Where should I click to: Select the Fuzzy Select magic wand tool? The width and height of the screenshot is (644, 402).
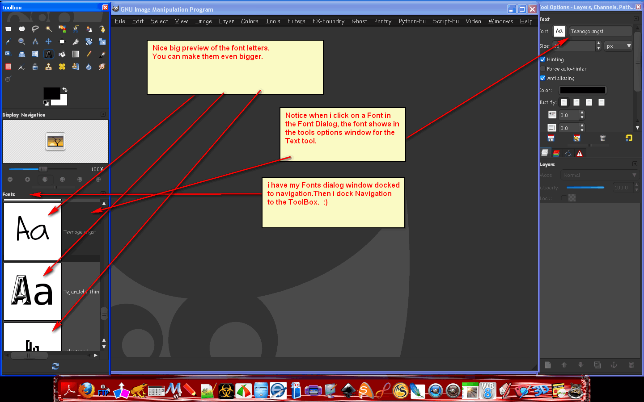pyautogui.click(x=49, y=29)
